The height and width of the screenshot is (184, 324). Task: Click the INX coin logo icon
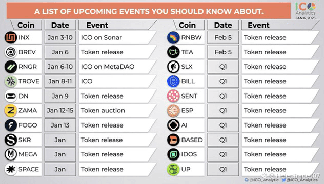click(11, 37)
